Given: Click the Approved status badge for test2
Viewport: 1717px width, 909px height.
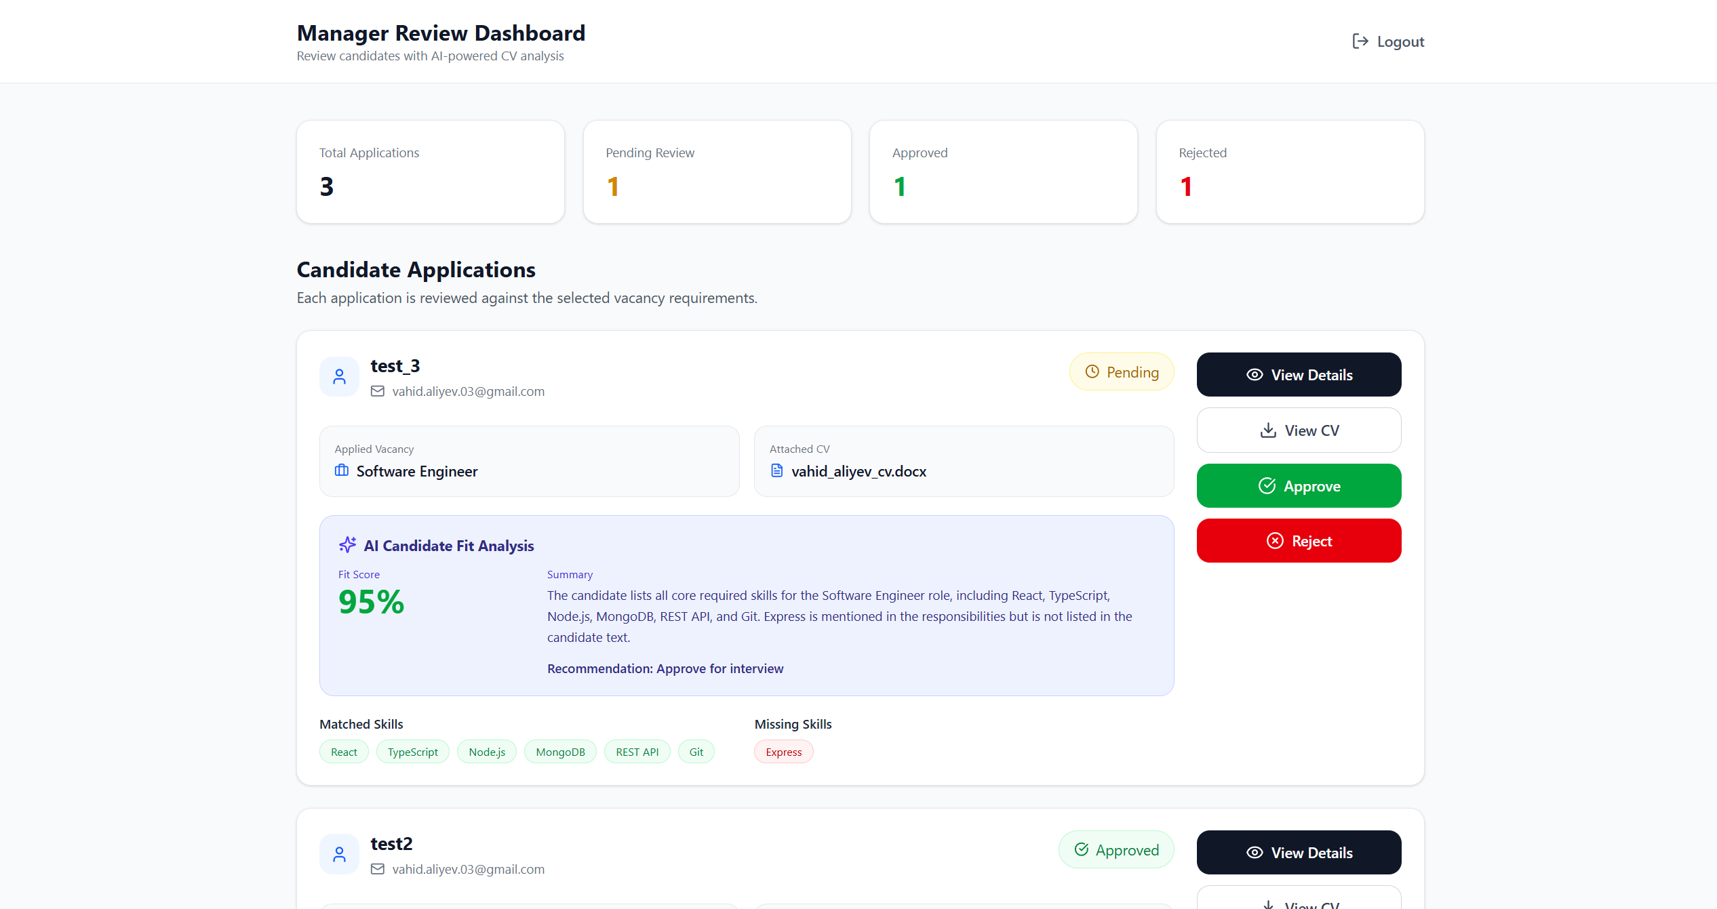Looking at the screenshot, I should coord(1116,850).
